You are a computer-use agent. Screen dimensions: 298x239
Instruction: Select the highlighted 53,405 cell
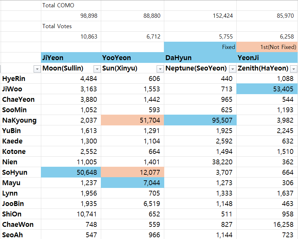pyautogui.click(x=267, y=89)
